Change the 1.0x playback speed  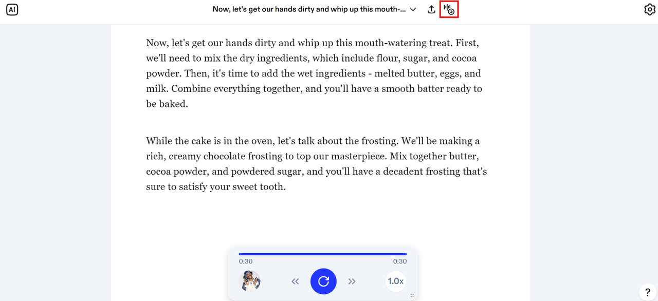395,281
